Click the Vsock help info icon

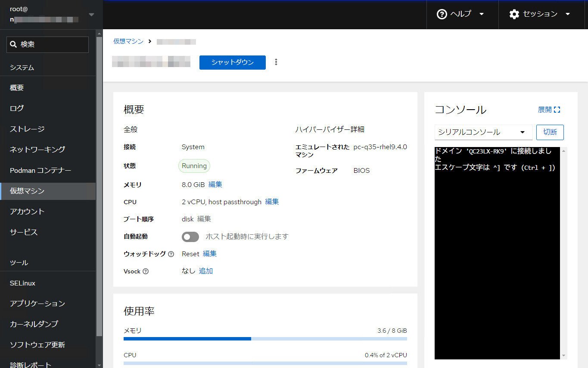pos(146,271)
